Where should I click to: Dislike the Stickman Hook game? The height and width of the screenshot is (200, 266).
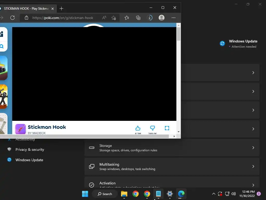coord(152,128)
